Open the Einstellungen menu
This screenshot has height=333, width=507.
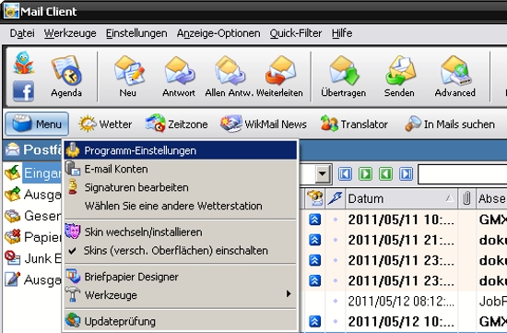coord(136,33)
